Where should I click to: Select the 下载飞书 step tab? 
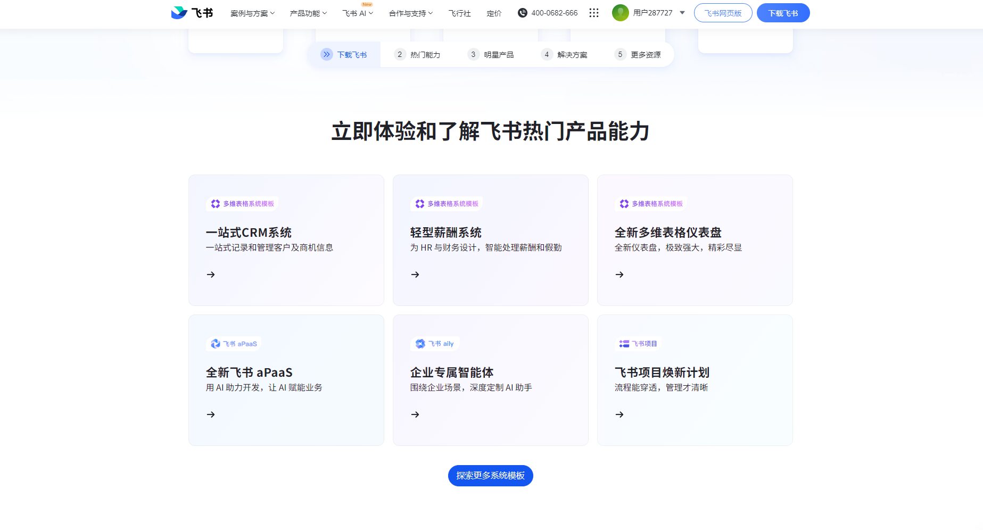344,54
